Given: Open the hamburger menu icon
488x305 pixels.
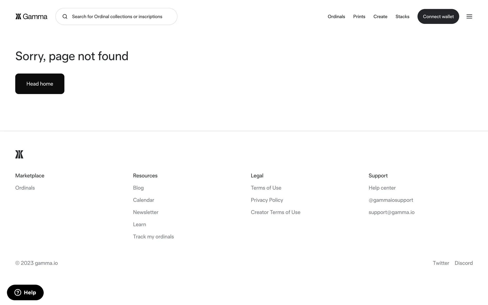Looking at the screenshot, I should click(x=469, y=17).
